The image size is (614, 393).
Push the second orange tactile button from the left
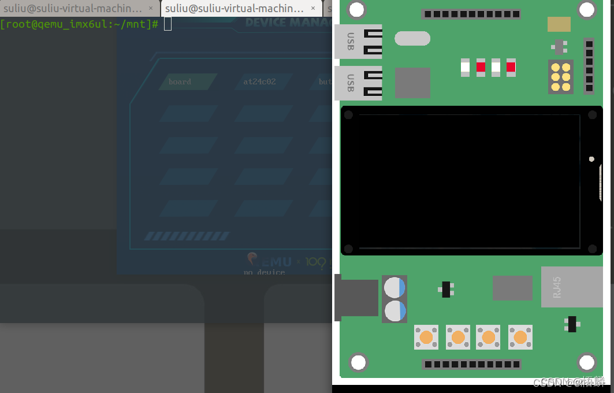(458, 337)
